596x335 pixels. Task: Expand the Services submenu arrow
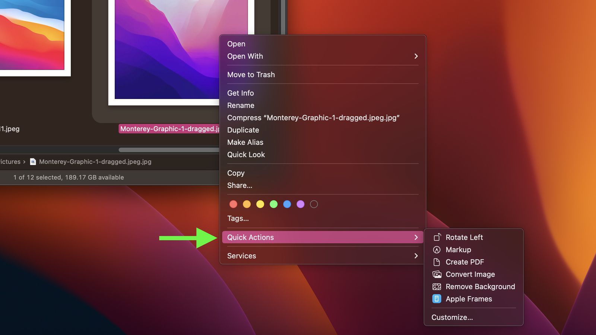[416, 256]
